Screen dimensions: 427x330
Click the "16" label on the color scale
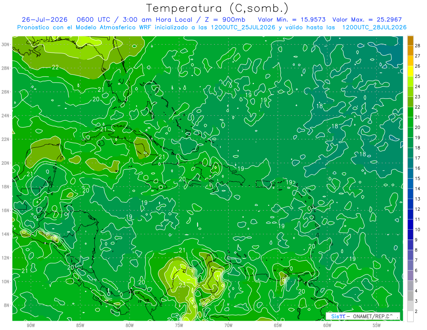(x=418, y=168)
